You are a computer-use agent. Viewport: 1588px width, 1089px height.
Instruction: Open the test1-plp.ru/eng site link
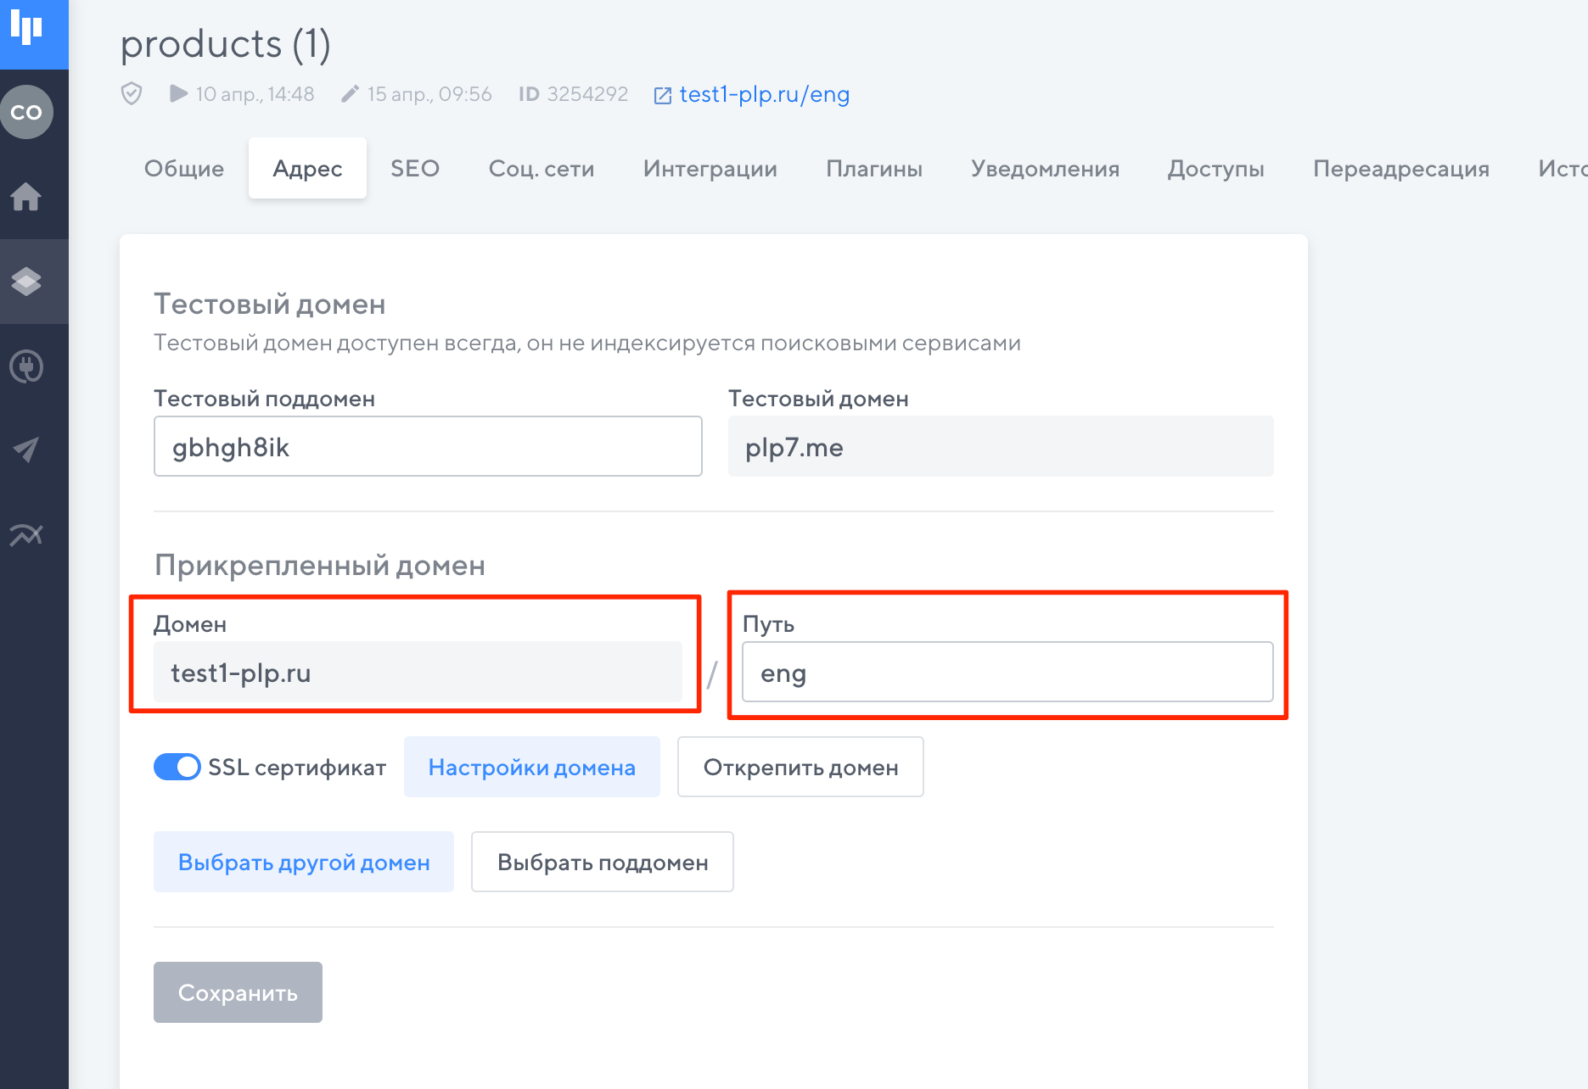click(x=764, y=94)
